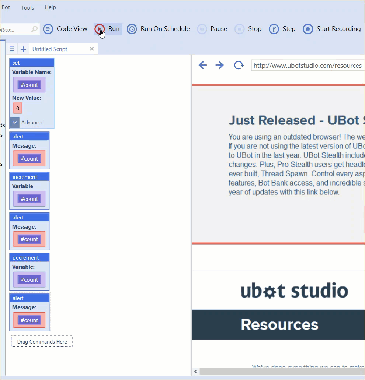This screenshot has width=365, height=380.
Task: Step through the script
Action: point(282,29)
